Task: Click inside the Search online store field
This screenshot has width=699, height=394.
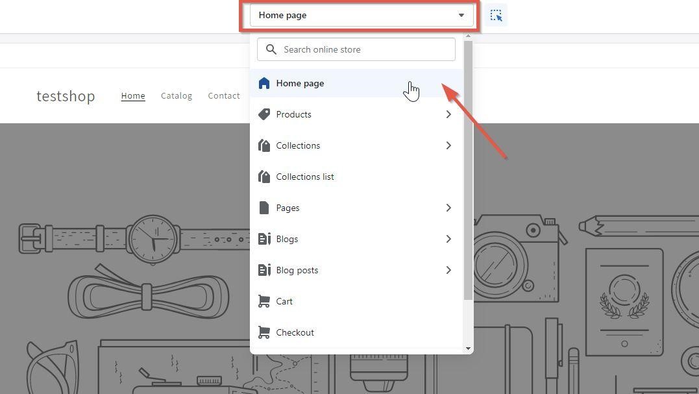Action: pos(356,49)
